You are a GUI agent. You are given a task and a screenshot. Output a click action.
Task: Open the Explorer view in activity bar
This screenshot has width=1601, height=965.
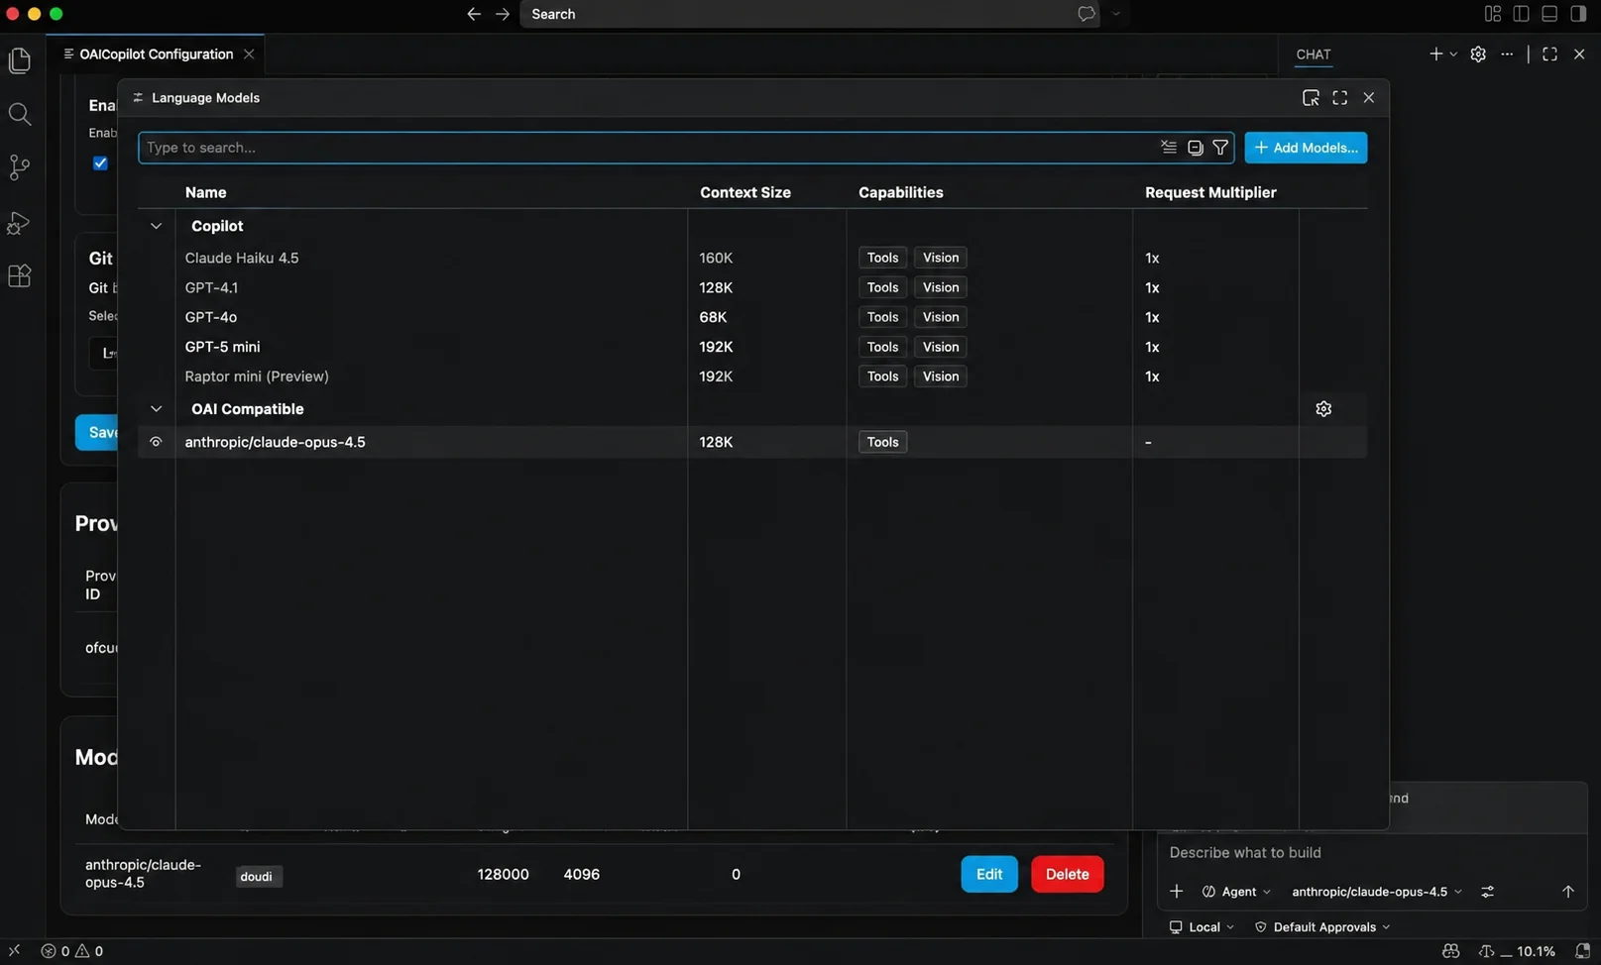tap(20, 60)
